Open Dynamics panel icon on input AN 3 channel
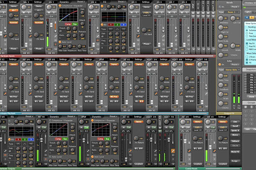This screenshot has height=170, width=256. (55, 44)
